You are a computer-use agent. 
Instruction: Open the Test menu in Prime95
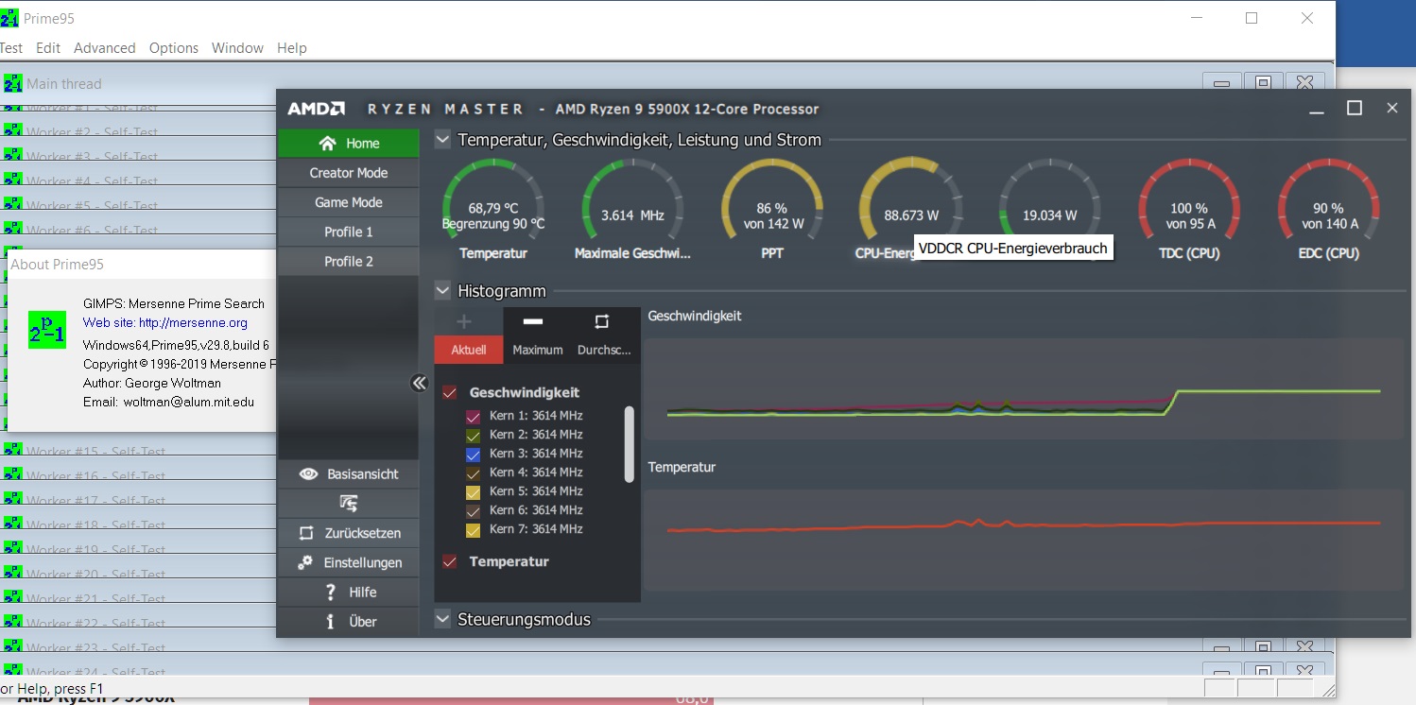click(10, 48)
